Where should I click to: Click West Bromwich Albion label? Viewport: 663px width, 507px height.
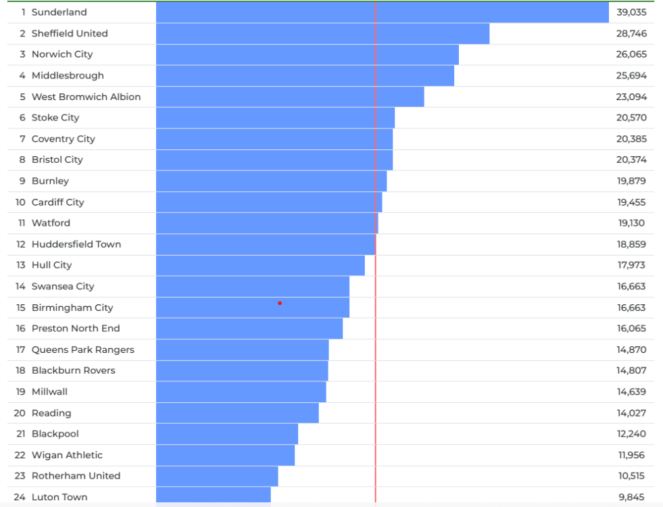tap(87, 97)
